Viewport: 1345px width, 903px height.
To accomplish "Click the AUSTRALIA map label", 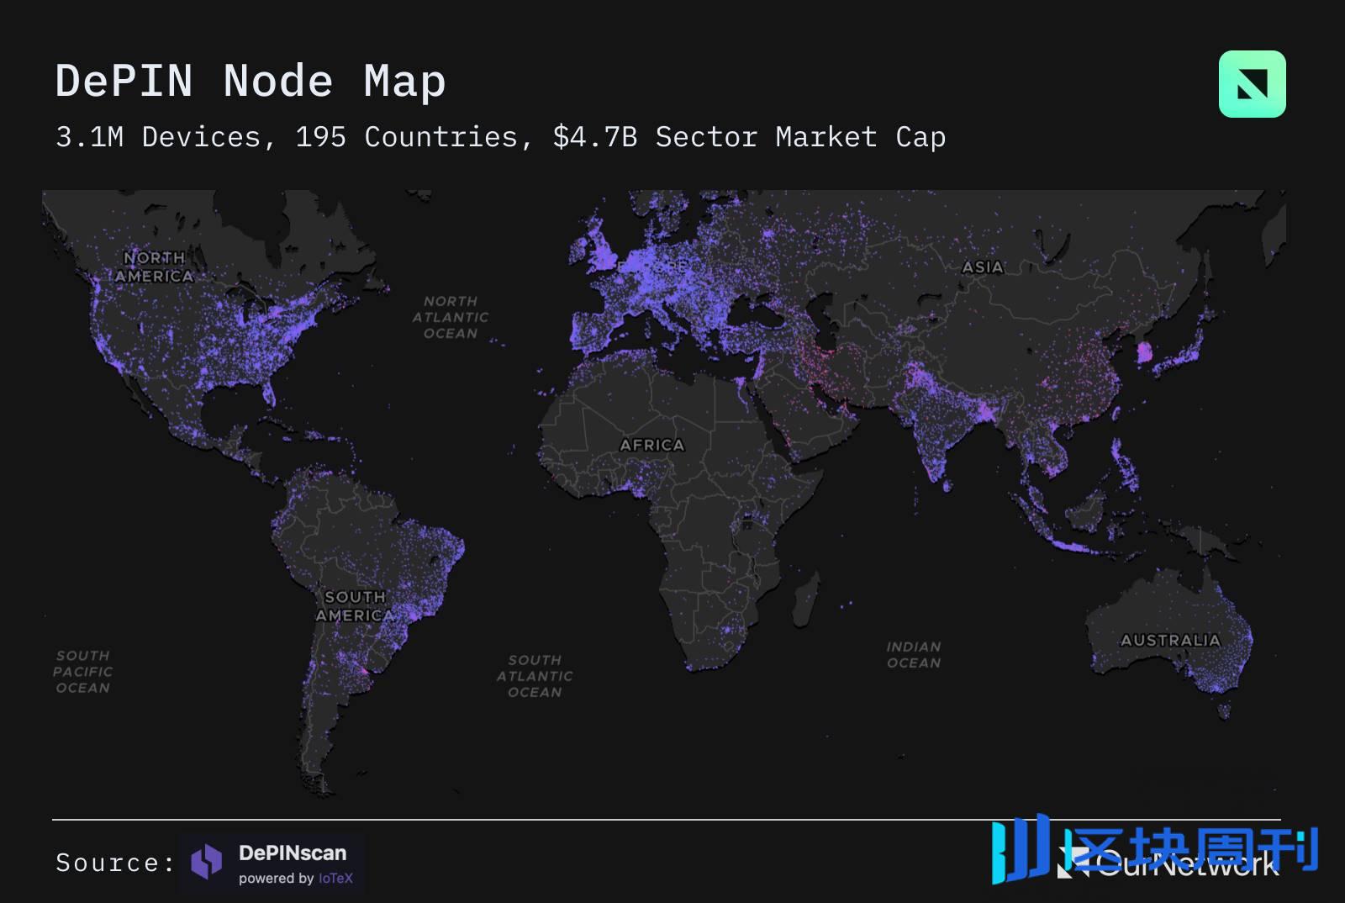I will (x=1170, y=640).
